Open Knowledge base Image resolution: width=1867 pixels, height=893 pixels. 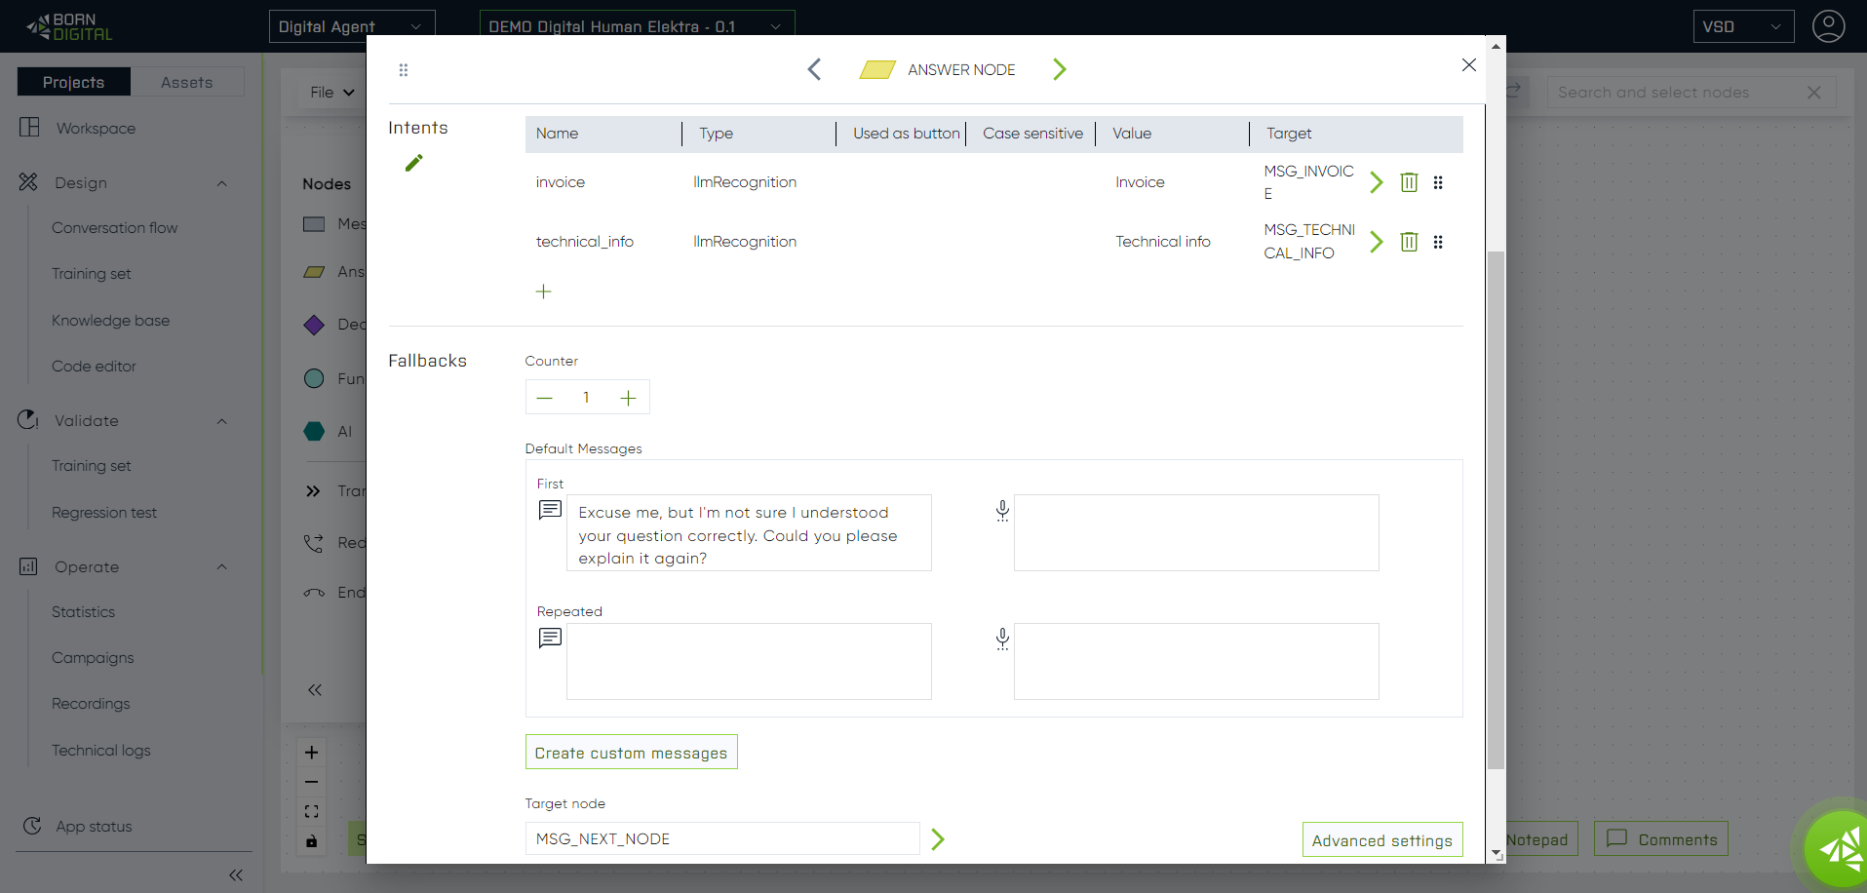point(110,321)
